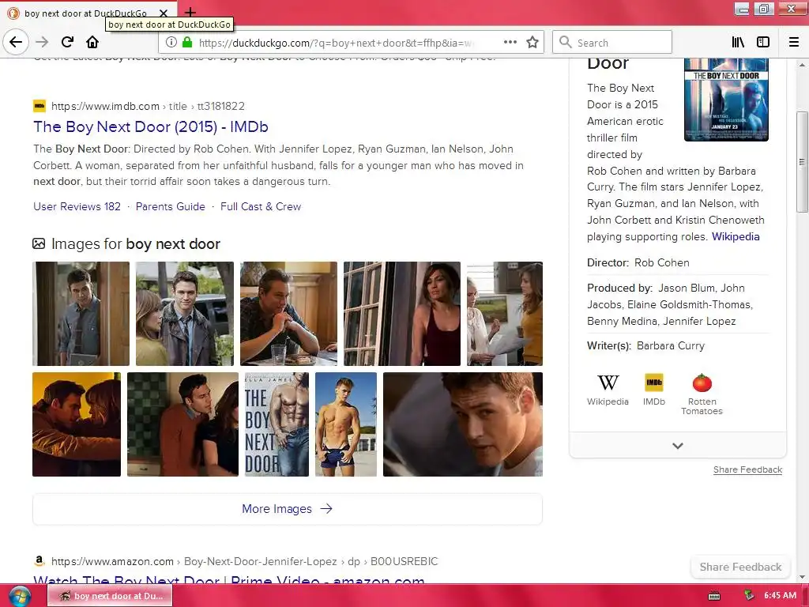The image size is (809, 607).
Task: Click the Amazon favicon beside result URL
Action: [39, 560]
